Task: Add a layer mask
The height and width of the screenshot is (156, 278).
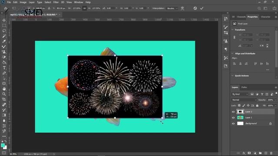Action: pos(249,153)
